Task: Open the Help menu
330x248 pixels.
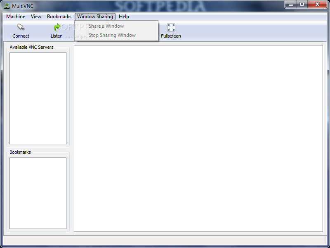Action: (x=124, y=17)
